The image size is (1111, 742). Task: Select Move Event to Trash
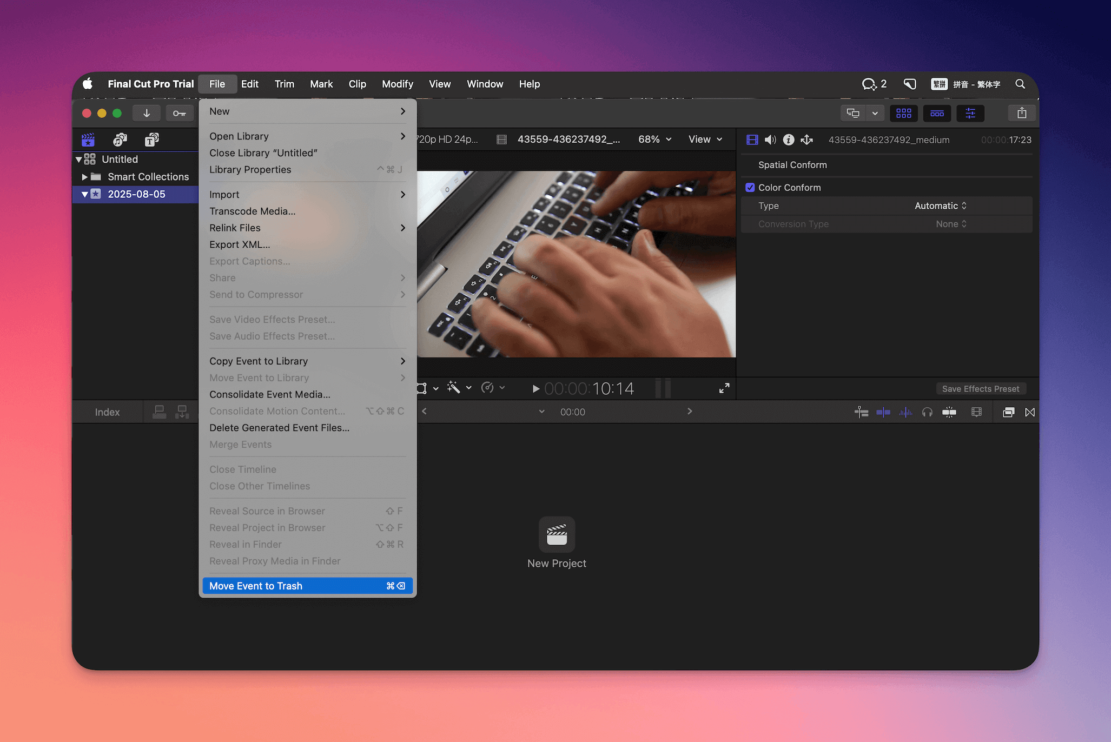pyautogui.click(x=307, y=586)
